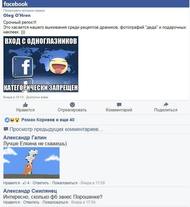This screenshot has width=190, height=207.
Task: Open Александр Галин profile
Action: [25, 137]
